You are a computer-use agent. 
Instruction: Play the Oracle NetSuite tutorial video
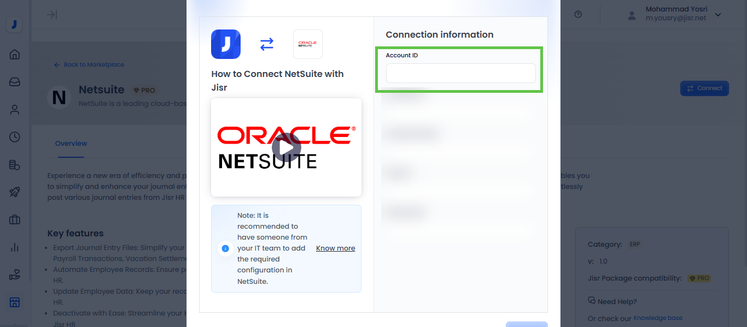[286, 147]
